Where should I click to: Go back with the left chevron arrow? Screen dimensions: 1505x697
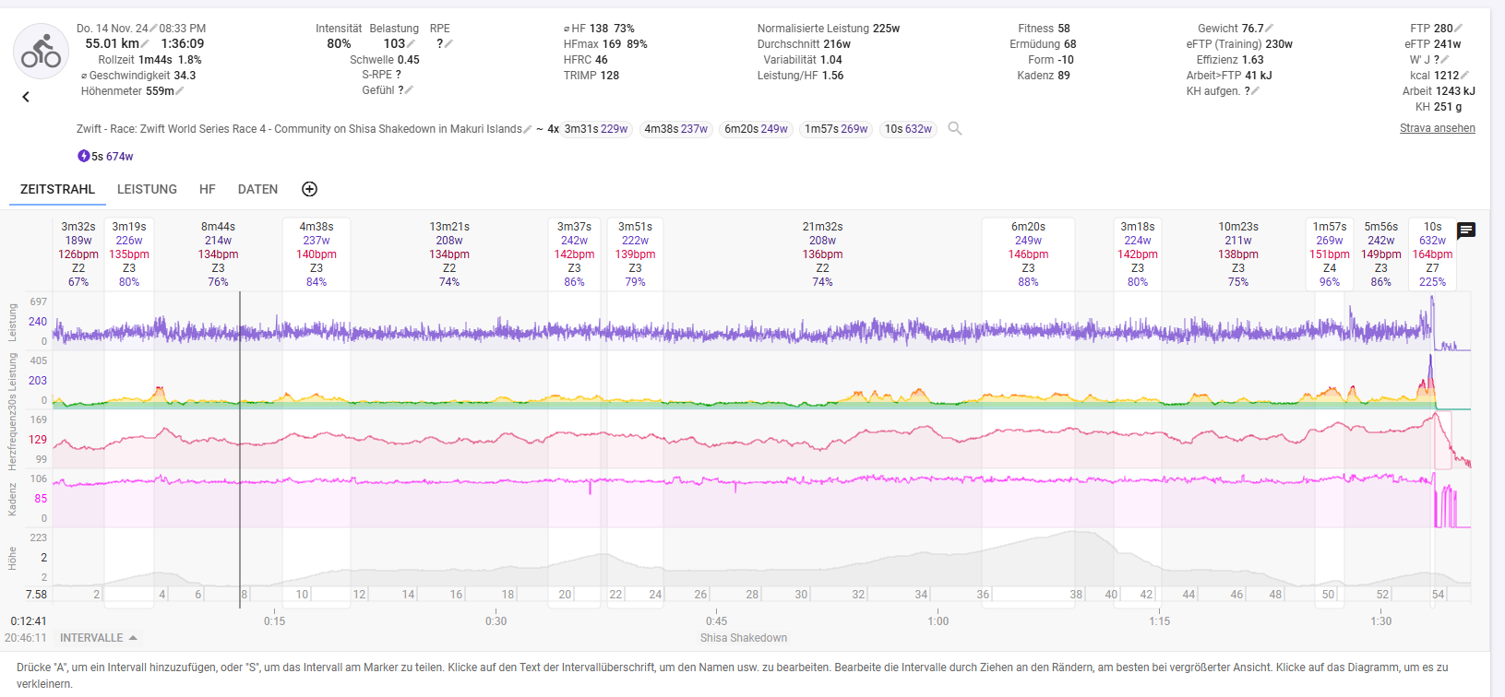click(26, 97)
